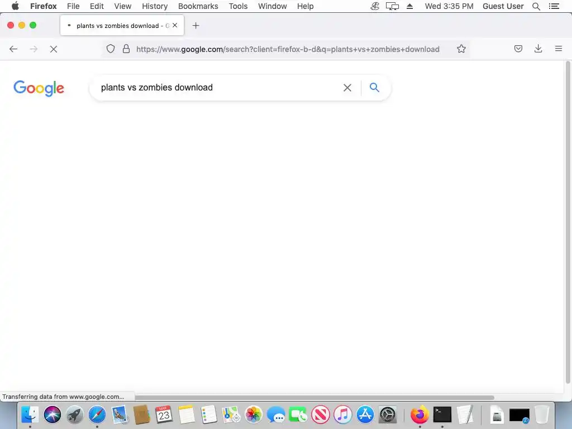Bookmark this page with the star
This screenshot has height=429, width=572.
coord(461,49)
